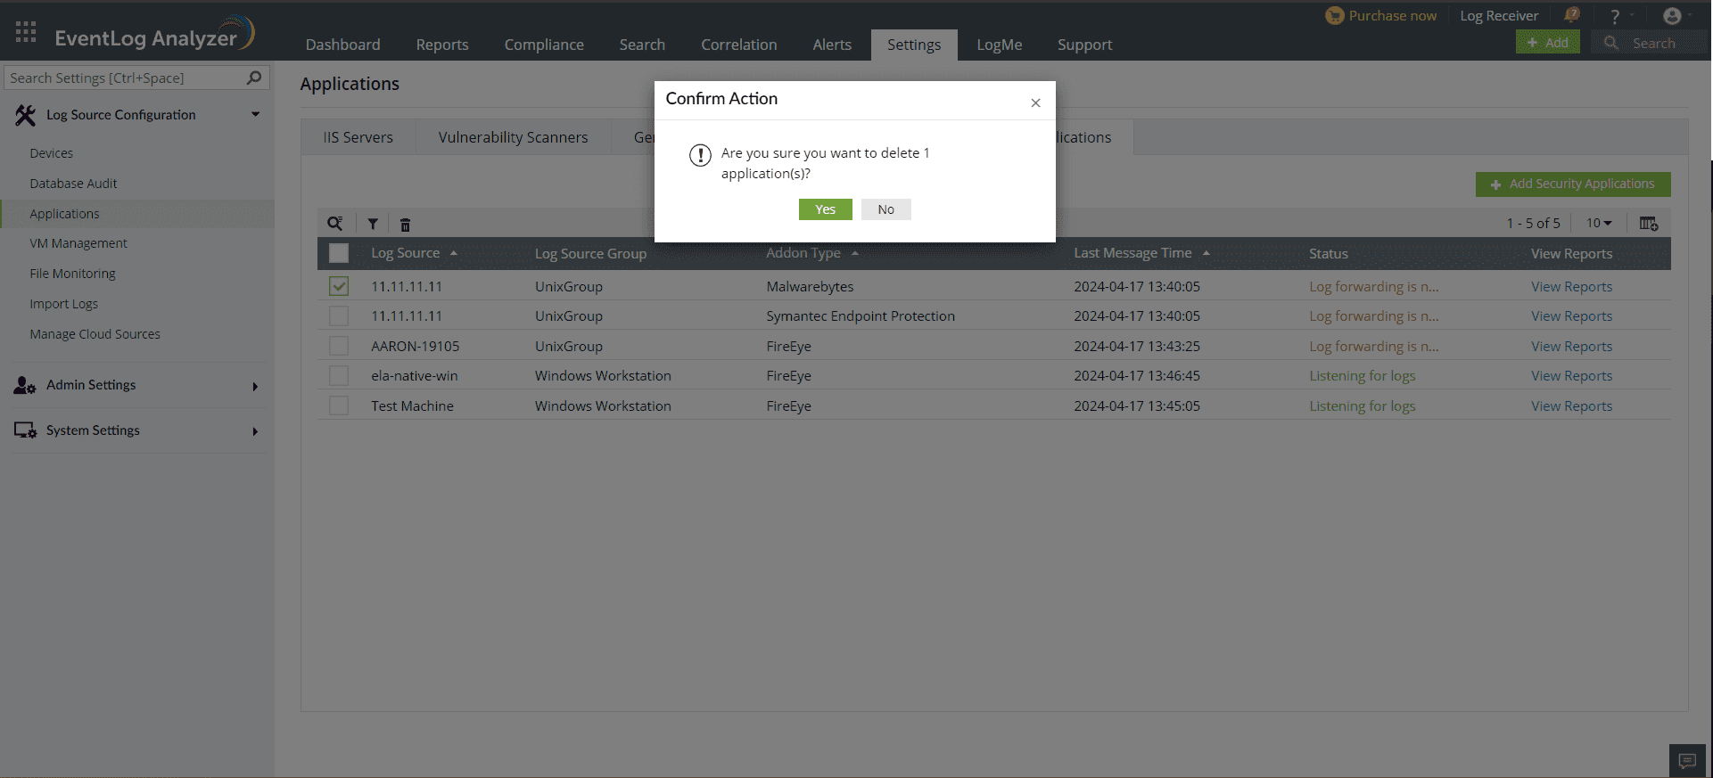
Task: Expand the Admin Settings section arrow
Action: pos(255,386)
